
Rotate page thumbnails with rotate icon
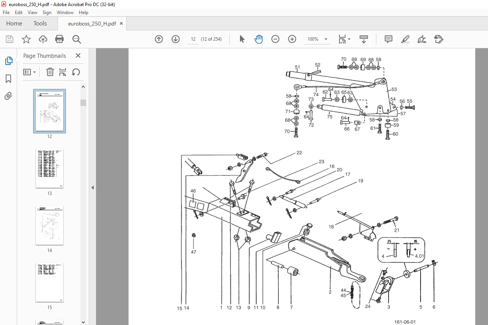[x=76, y=72]
